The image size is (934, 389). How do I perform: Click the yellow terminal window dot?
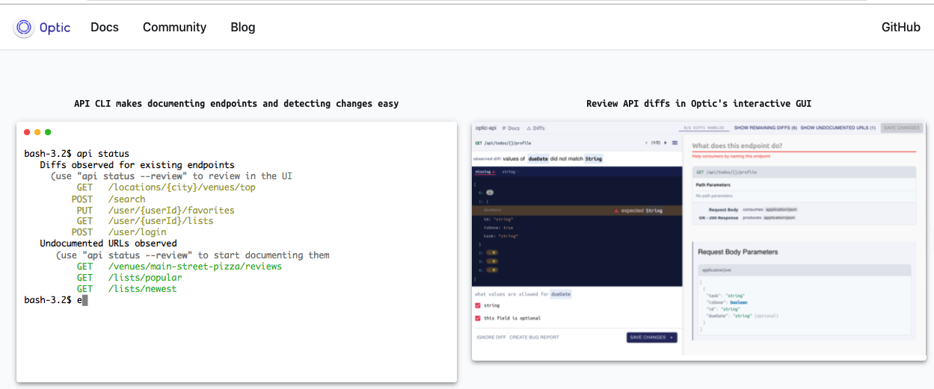point(37,132)
